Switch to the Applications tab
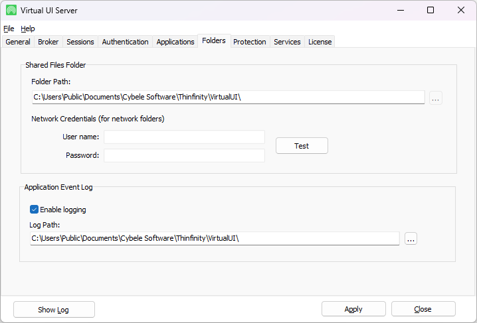477x323 pixels. pyautogui.click(x=175, y=42)
